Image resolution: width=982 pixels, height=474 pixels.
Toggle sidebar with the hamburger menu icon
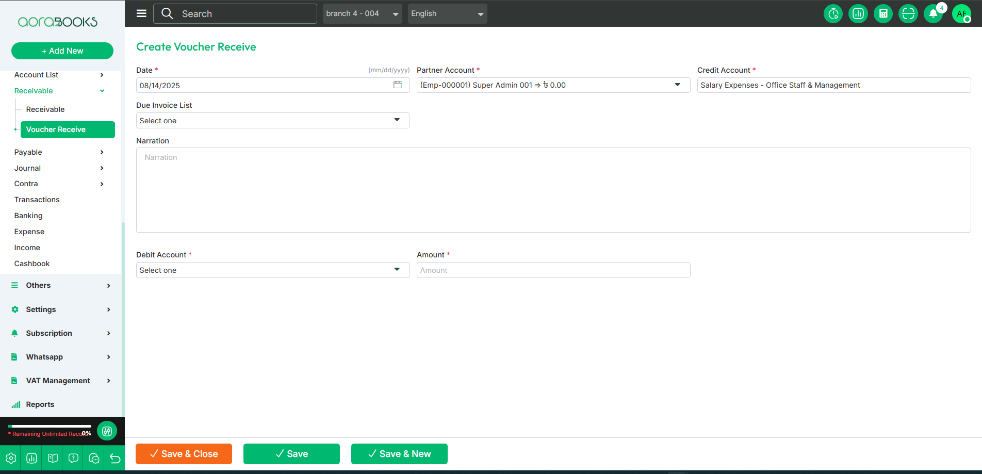(x=141, y=13)
